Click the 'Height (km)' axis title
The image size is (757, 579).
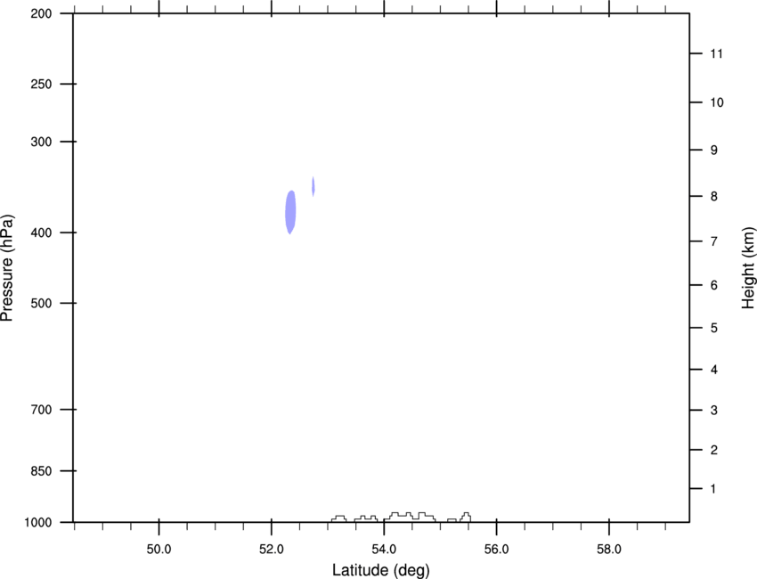click(748, 267)
